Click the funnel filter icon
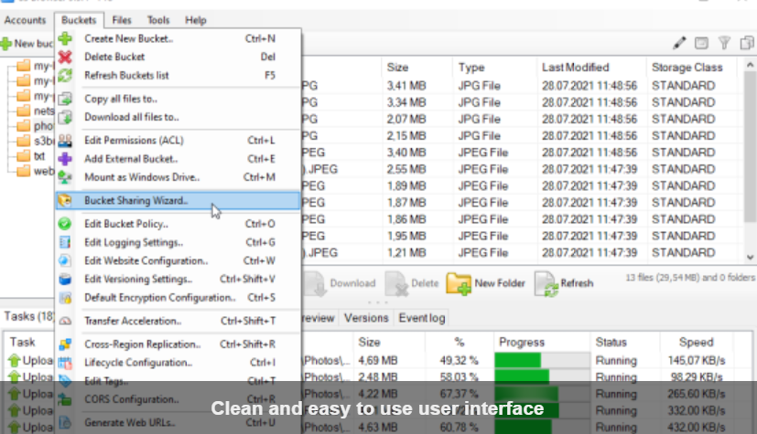The image size is (757, 434). click(723, 43)
